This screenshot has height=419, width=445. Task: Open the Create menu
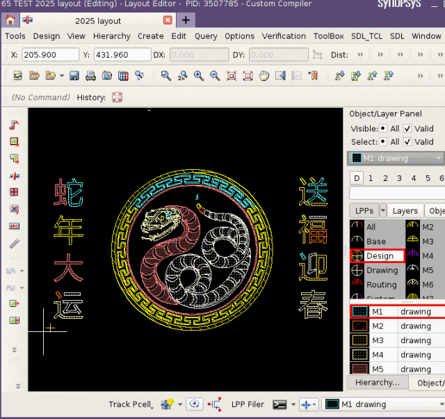pos(150,36)
